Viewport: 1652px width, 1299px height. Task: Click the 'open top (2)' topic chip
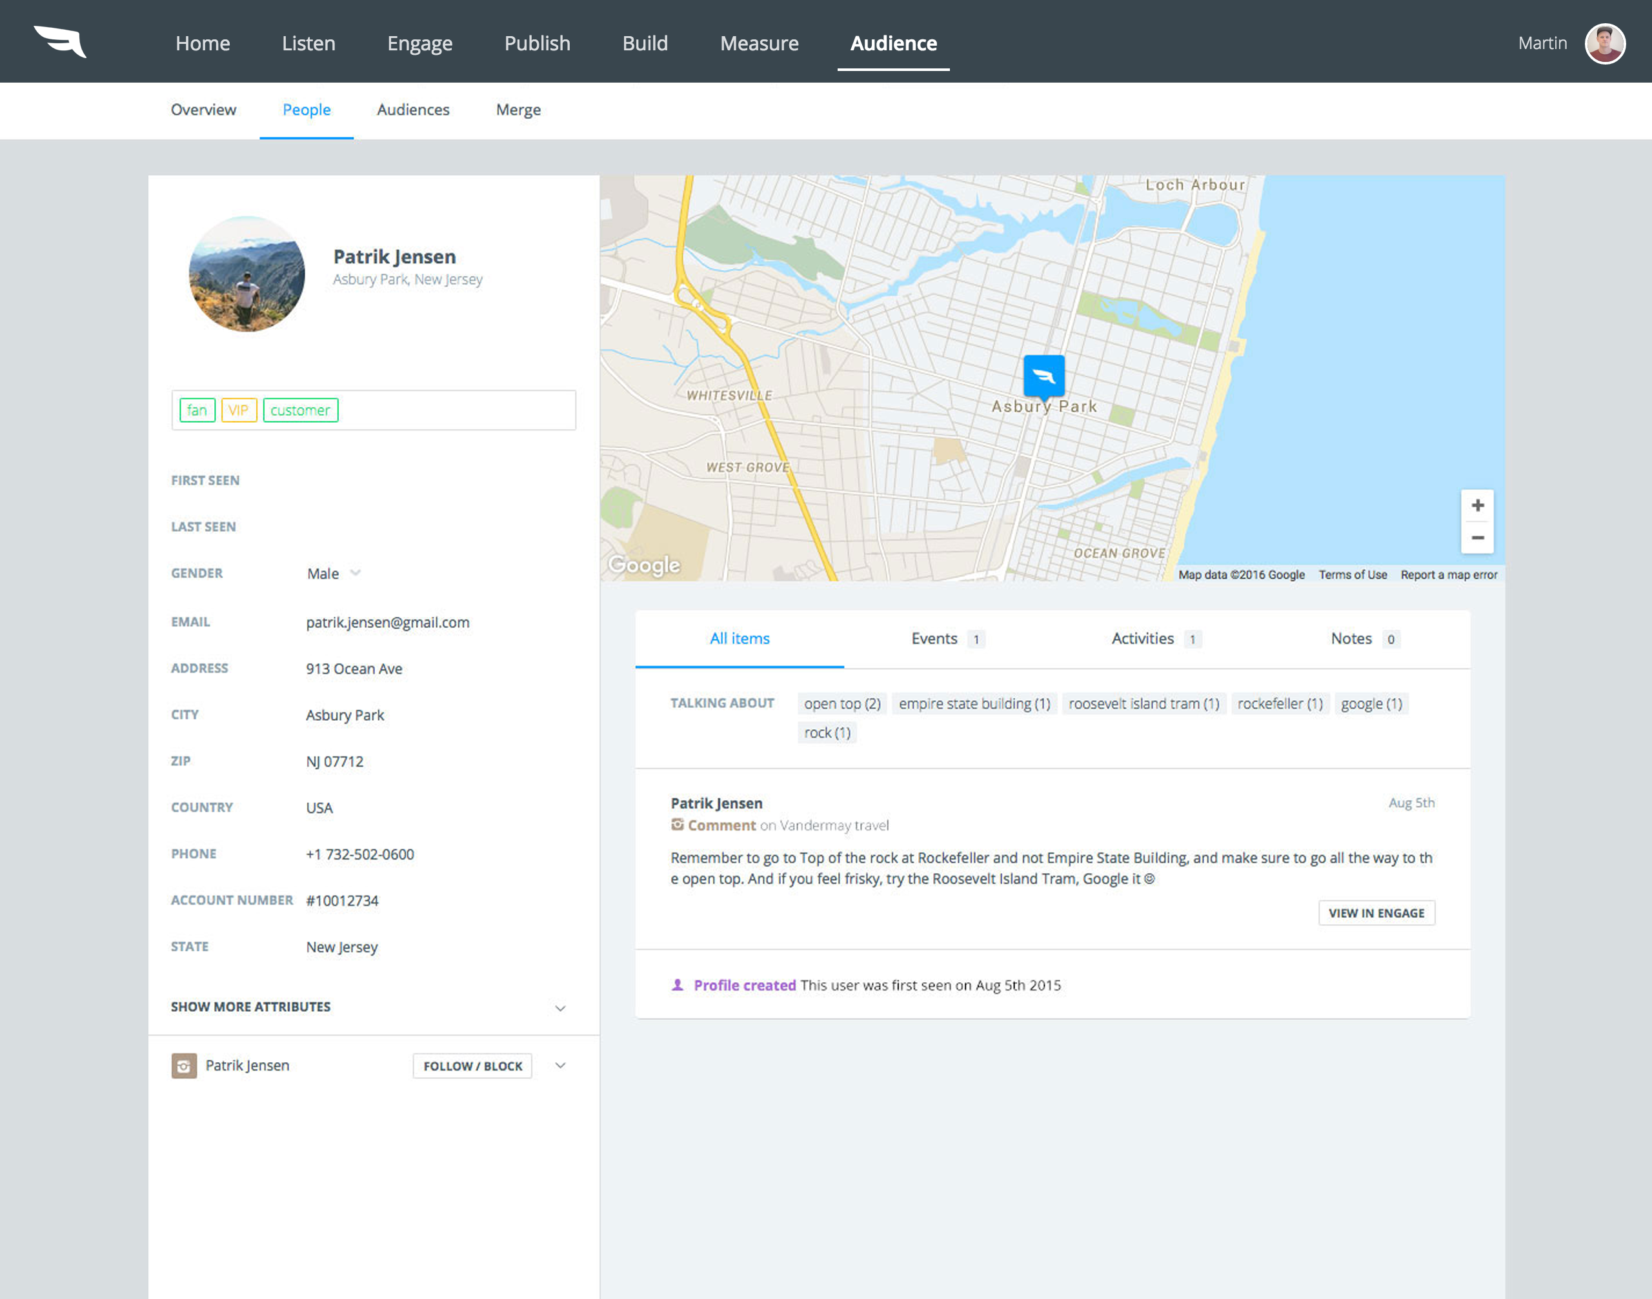(842, 703)
